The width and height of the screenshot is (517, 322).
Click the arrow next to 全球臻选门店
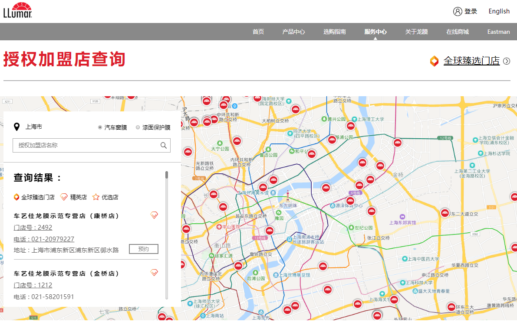507,61
